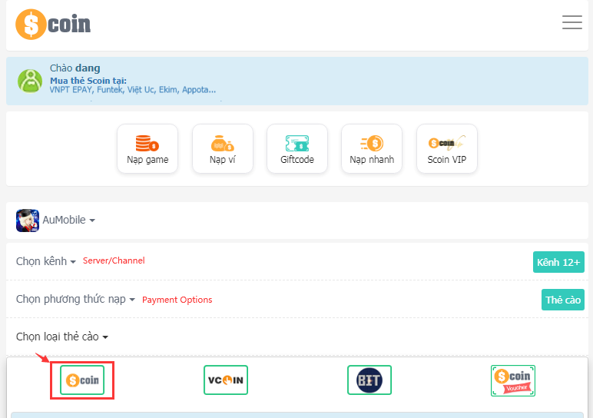Image resolution: width=593 pixels, height=418 pixels.
Task: Expand Chọn loại thẻ cào dropdown
Action: (62, 337)
